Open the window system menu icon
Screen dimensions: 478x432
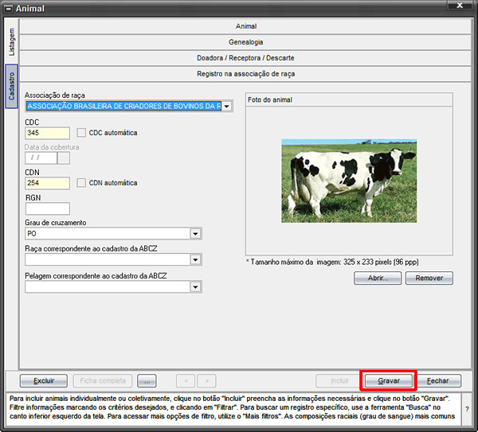(9, 9)
